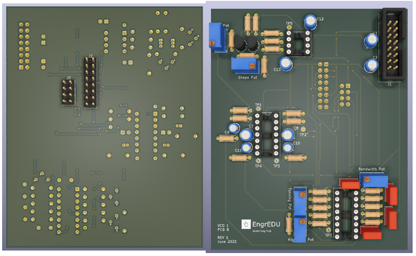Screen dimensions: 416x256
Task: Click the EngrEDU hand-pointer logo icon
Action: [x=246, y=224]
